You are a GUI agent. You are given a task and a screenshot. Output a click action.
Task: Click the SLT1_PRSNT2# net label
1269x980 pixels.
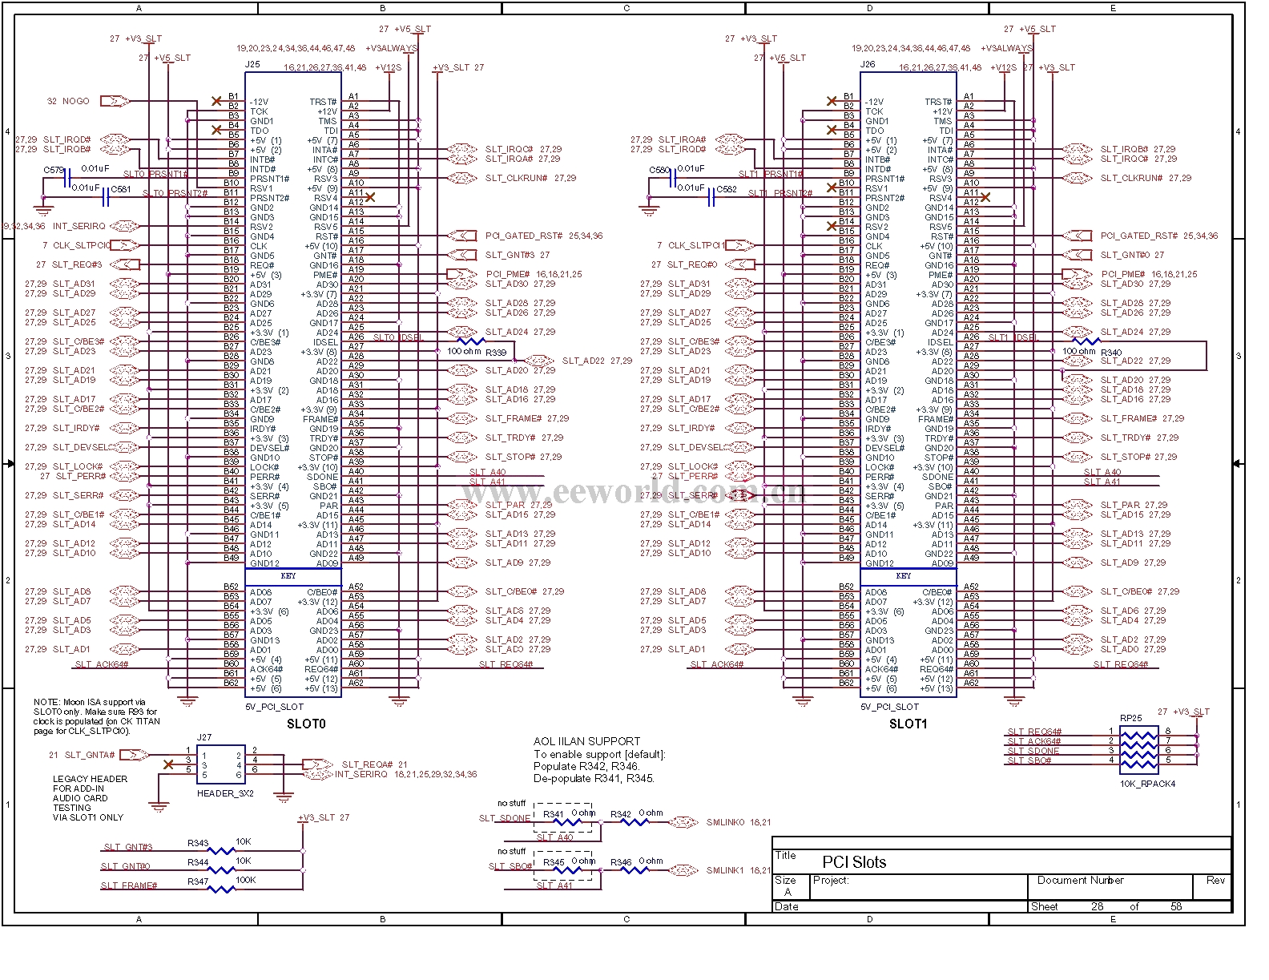pos(781,193)
